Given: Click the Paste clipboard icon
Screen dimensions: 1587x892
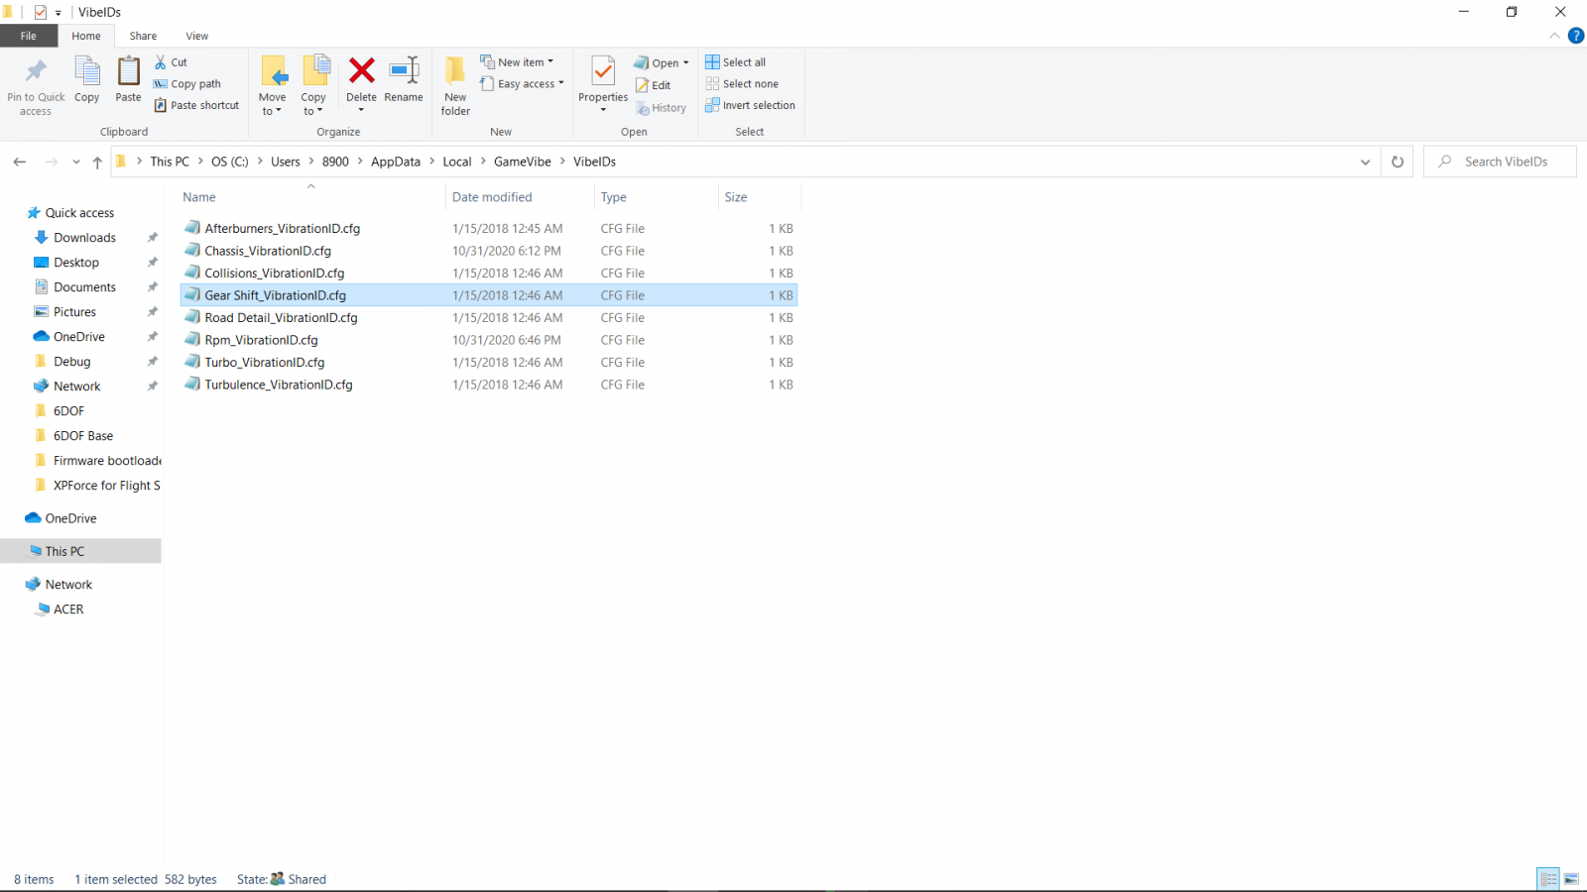Looking at the screenshot, I should (x=129, y=71).
